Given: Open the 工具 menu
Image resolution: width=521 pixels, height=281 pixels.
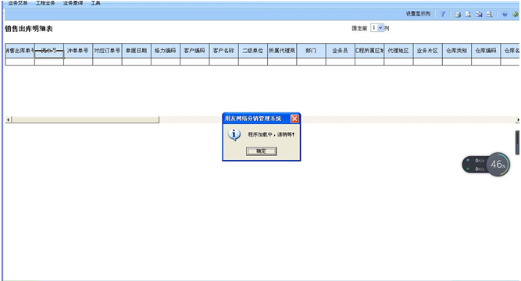Looking at the screenshot, I should pos(95,3).
